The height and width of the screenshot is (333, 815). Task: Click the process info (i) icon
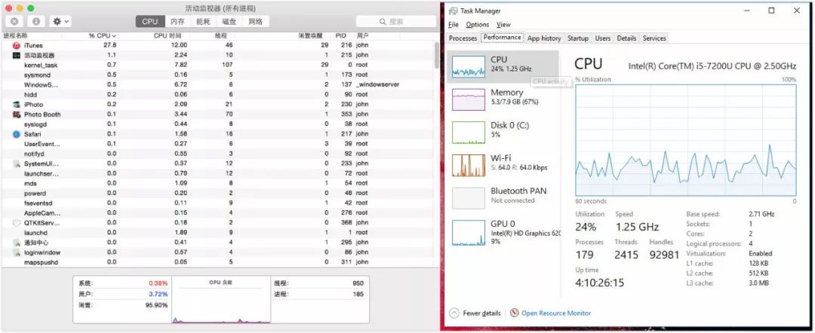pos(36,21)
